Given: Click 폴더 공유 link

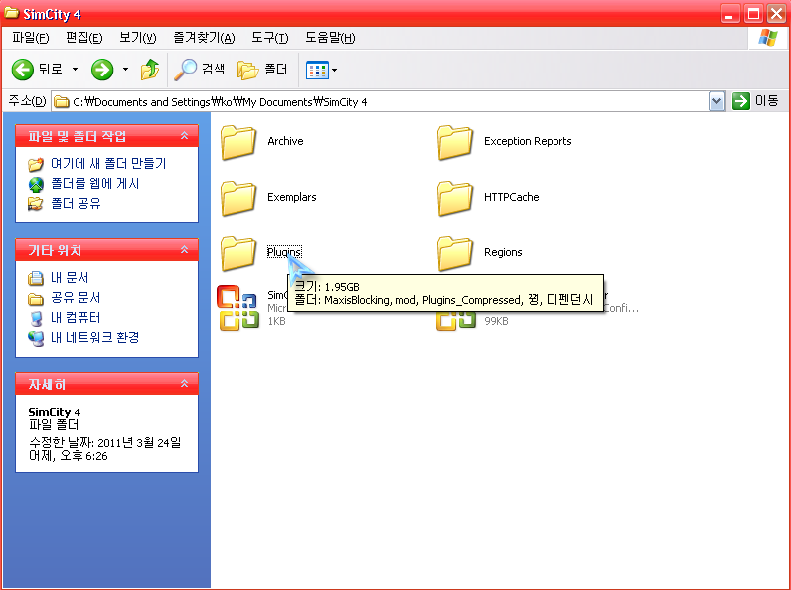Looking at the screenshot, I should [x=76, y=203].
